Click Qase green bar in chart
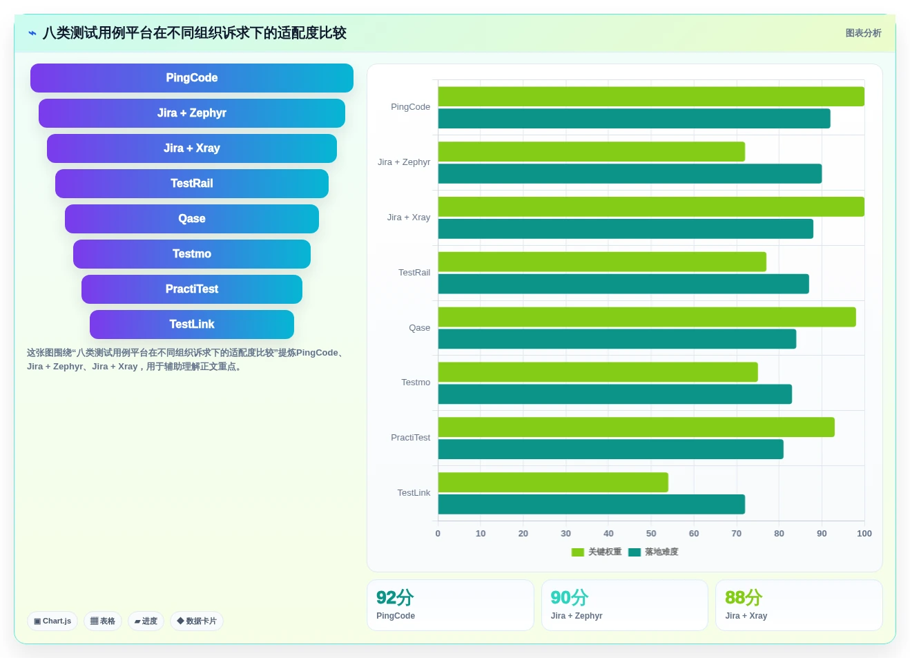 coord(647,318)
